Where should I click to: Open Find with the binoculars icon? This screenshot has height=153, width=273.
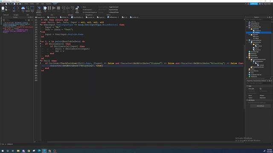pyautogui.click(x=23, y=8)
